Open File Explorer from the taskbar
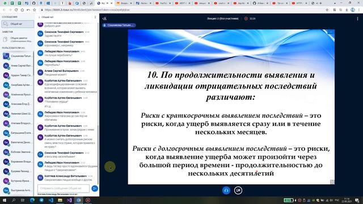363x204 pixels. (x=60, y=200)
